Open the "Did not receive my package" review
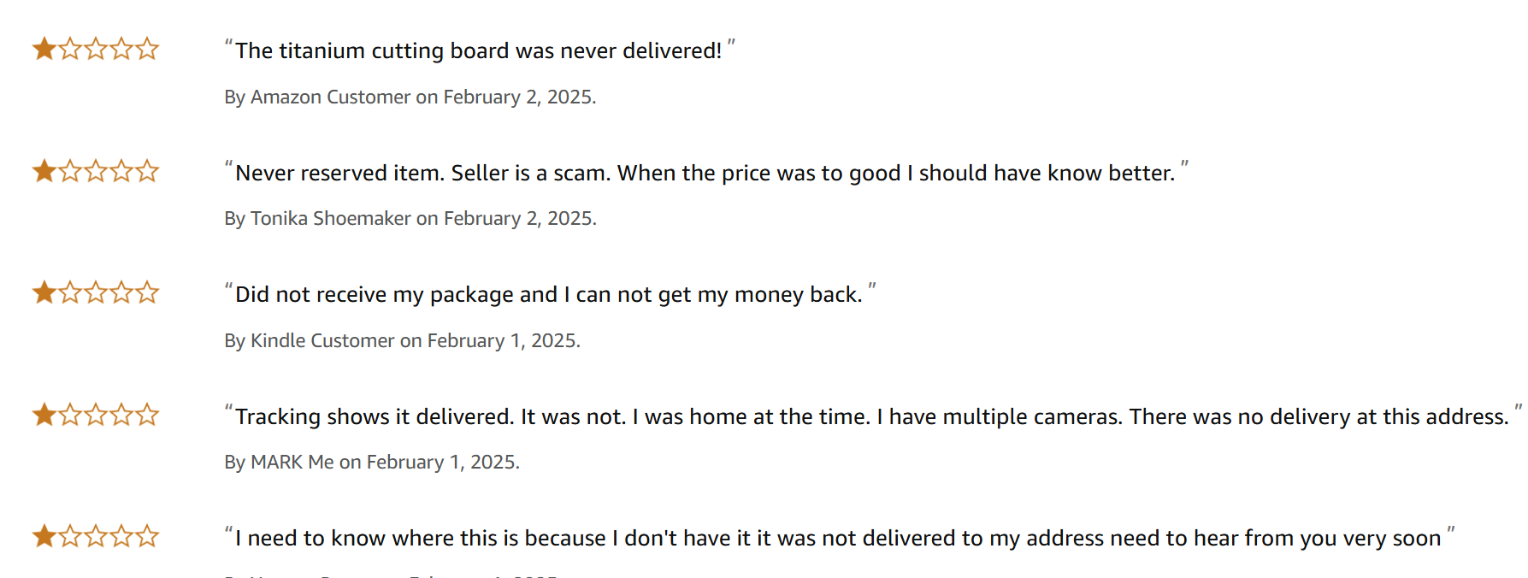Screen dimensions: 1528x578 tap(549, 295)
